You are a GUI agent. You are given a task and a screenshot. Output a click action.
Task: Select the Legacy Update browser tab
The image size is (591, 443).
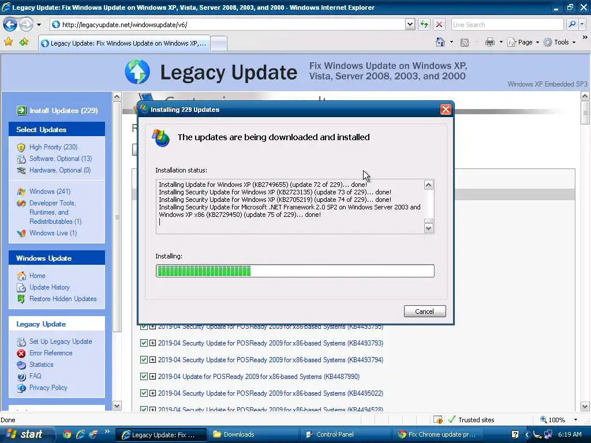pos(125,43)
